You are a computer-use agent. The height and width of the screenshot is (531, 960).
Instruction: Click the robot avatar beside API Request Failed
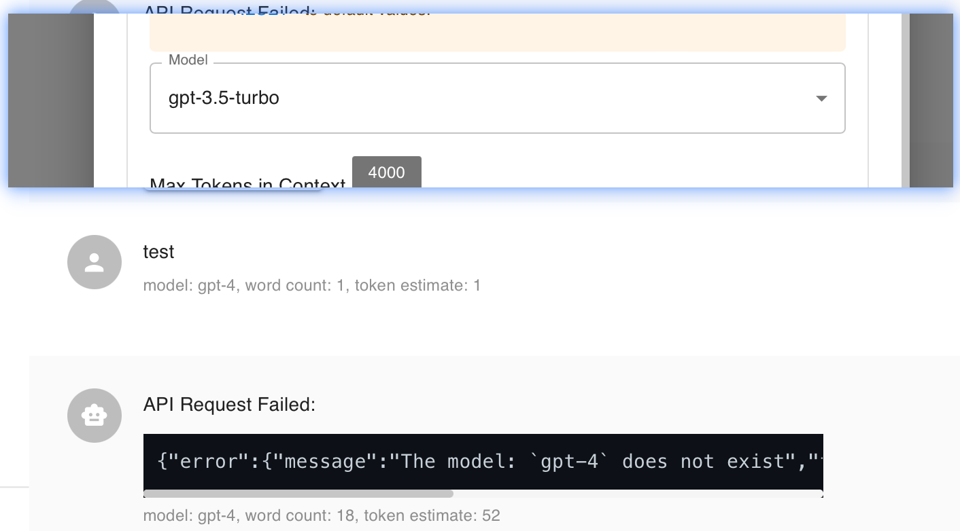coord(95,416)
